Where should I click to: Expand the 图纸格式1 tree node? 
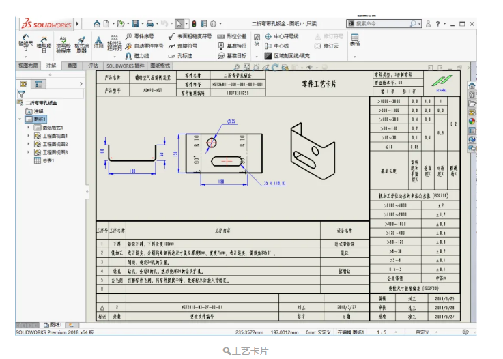(x=29, y=128)
